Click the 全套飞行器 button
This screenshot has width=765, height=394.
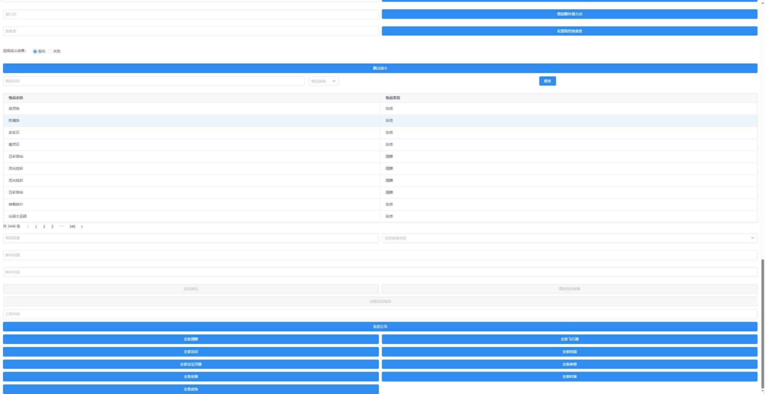(x=569, y=339)
